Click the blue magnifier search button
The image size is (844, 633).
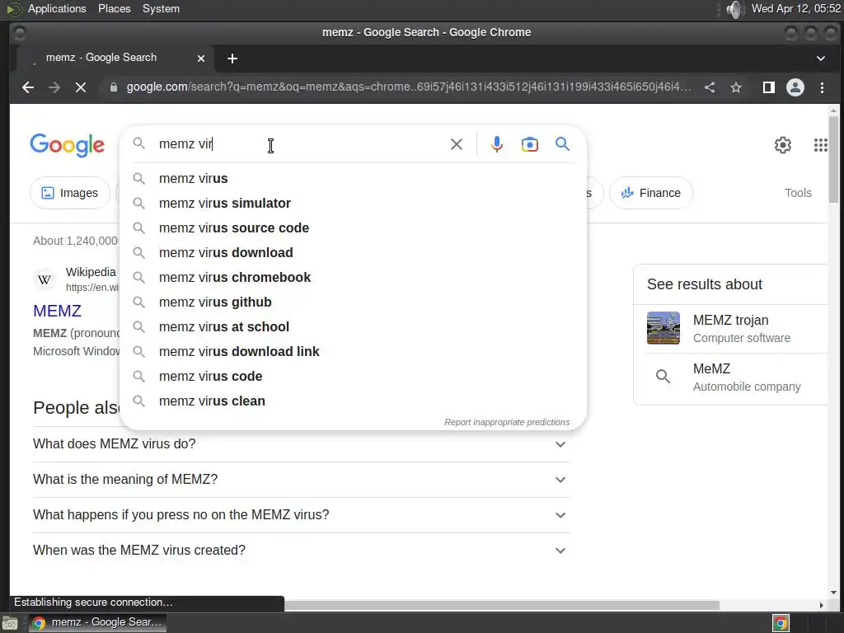[562, 143]
